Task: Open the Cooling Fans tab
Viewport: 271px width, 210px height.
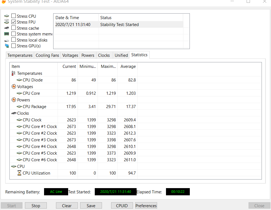Action: click(47, 55)
